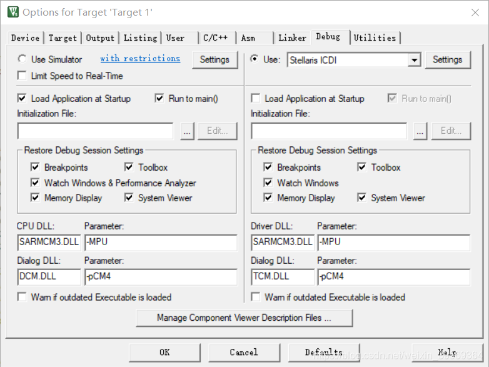Click in the simulator Initialization File field
The width and height of the screenshot is (489, 367).
[x=95, y=131]
